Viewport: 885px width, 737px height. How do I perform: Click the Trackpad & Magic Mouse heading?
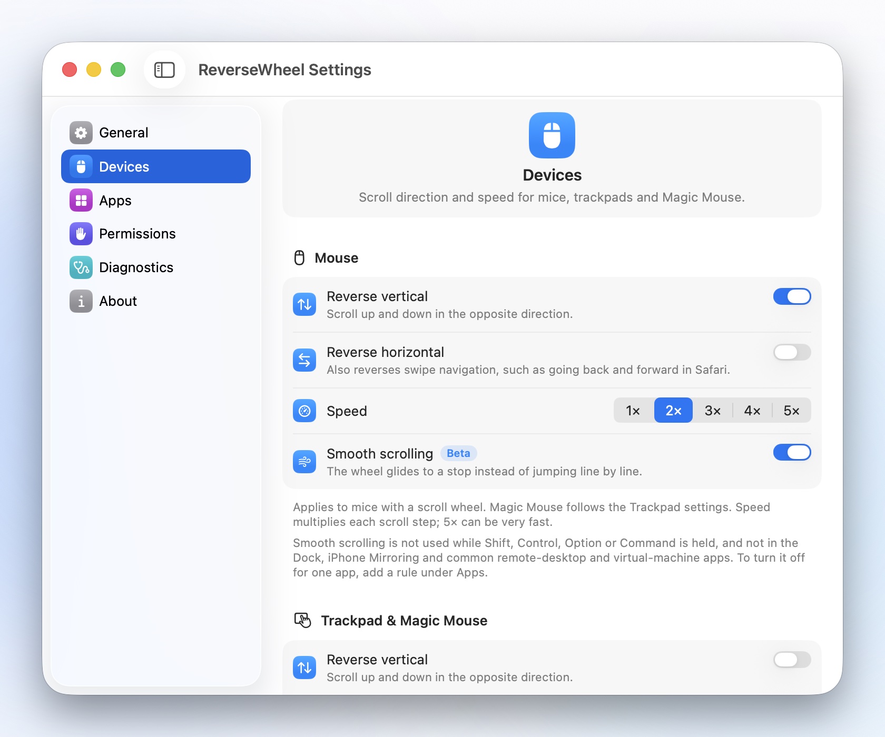tap(404, 621)
